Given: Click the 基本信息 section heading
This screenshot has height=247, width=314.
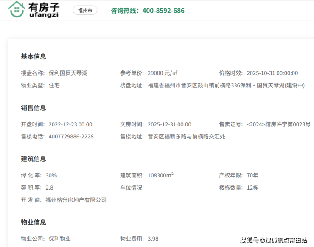Looking at the screenshot, I should (34, 56).
